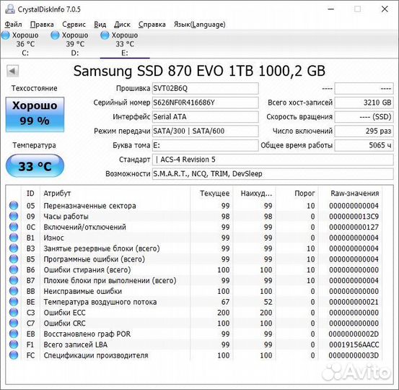The width and height of the screenshot is (399, 390).
Task: Click the Текущее column header
Action: pyautogui.click(x=211, y=193)
